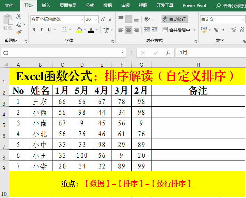Toggle Bold formatting

click(x=34, y=30)
